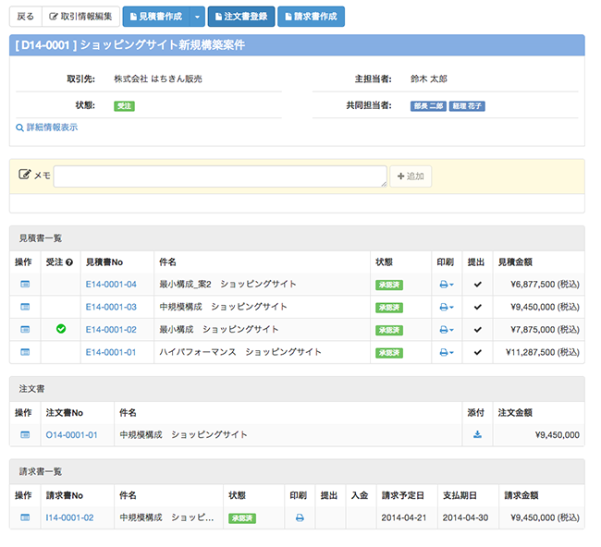
Task: Download attachment for order O14-0001-01
Action: [477, 434]
